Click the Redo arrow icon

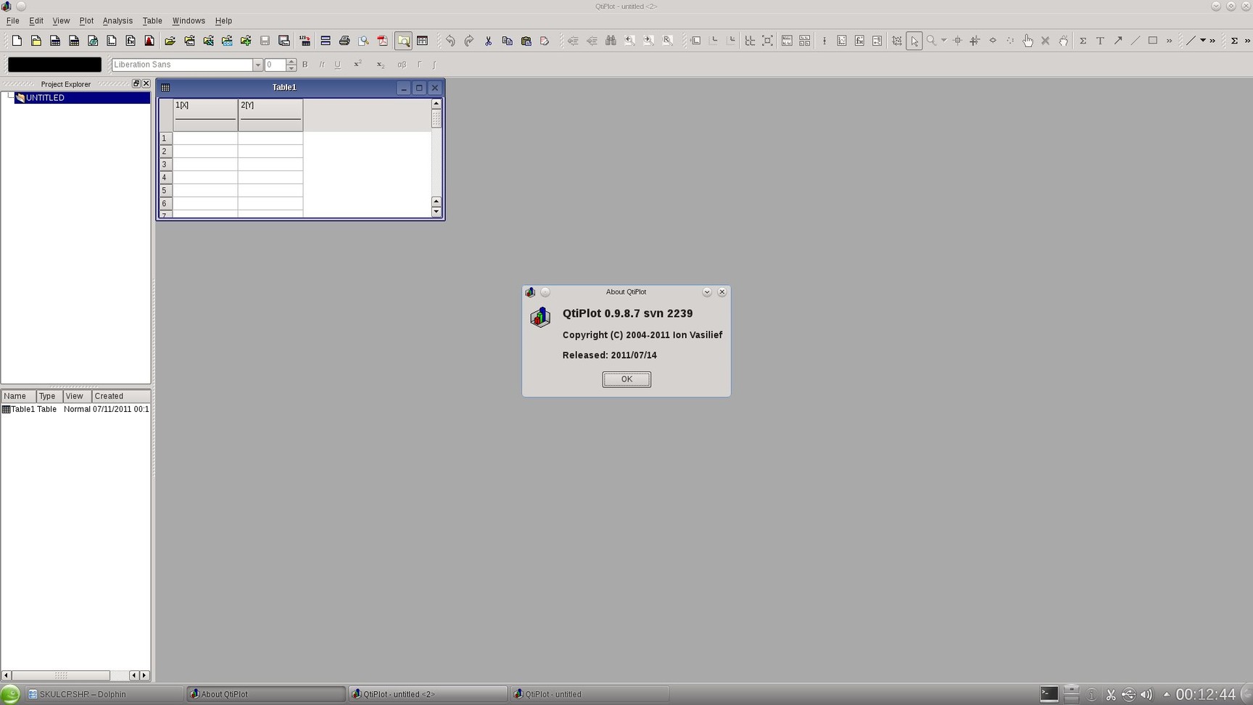click(469, 41)
